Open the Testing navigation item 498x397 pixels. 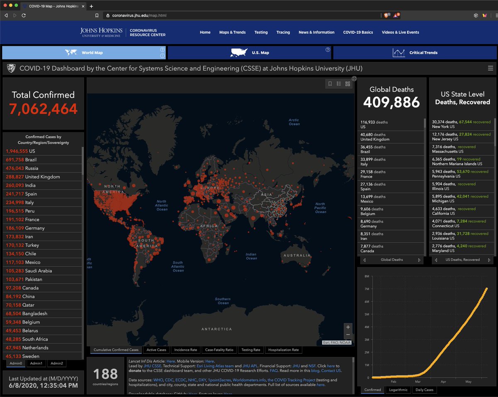[261, 32]
